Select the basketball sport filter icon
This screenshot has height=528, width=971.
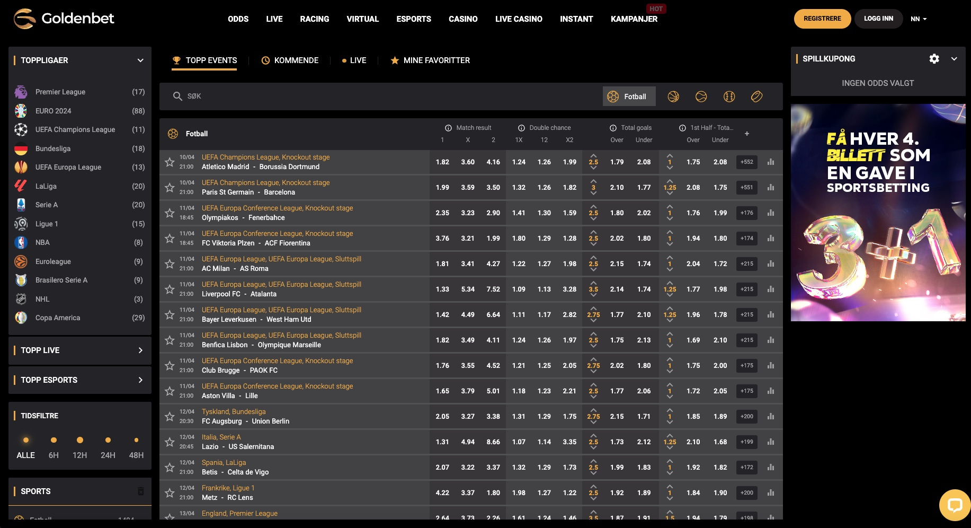(674, 96)
